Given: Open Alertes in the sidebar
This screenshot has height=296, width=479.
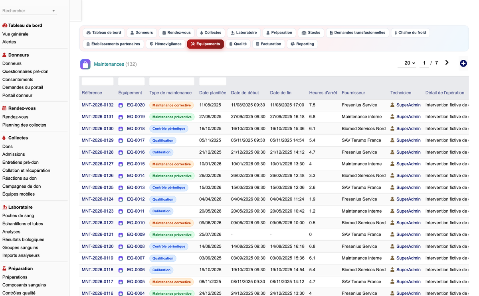Looking at the screenshot, I should pyautogui.click(x=9, y=42).
